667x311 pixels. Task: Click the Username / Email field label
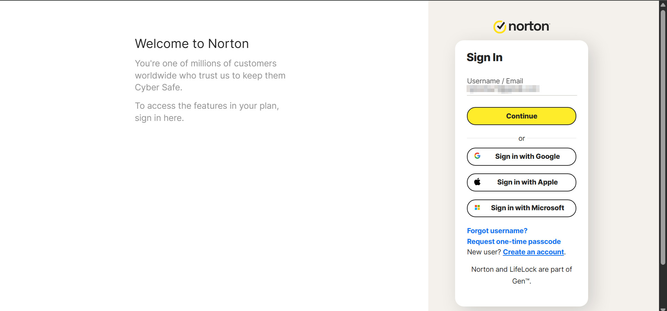click(495, 81)
